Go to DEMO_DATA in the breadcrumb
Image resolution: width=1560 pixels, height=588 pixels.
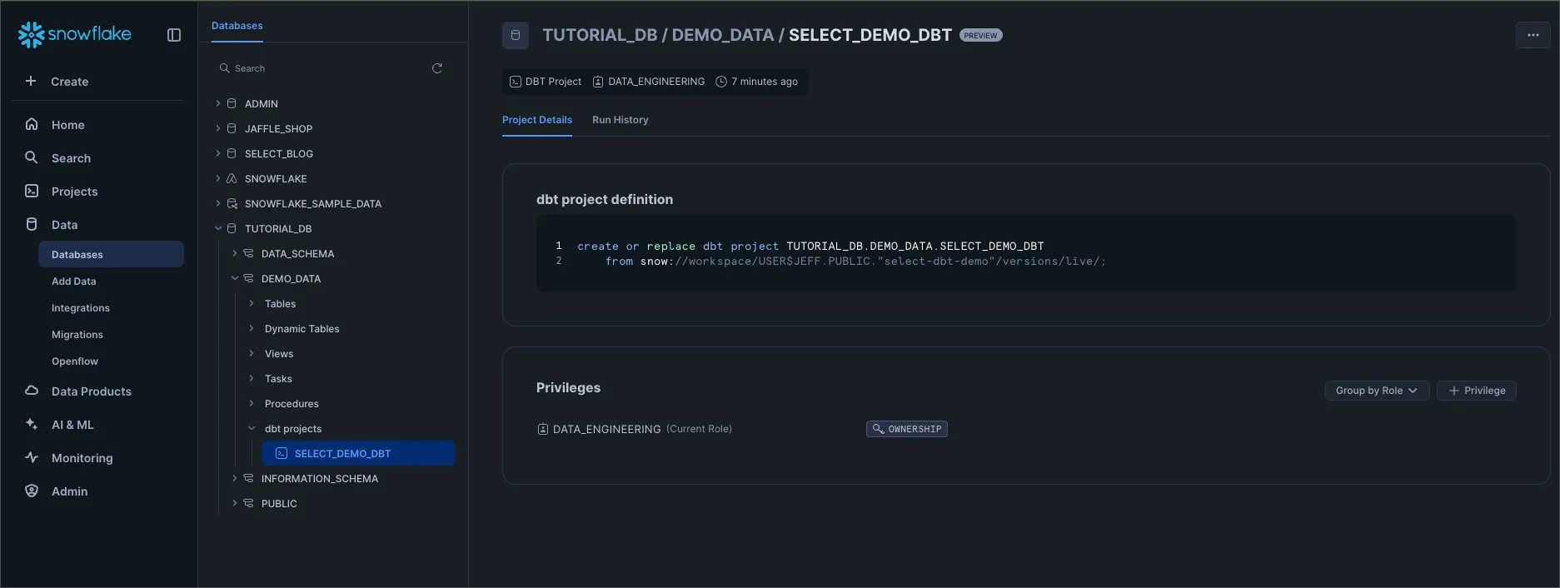pos(722,35)
